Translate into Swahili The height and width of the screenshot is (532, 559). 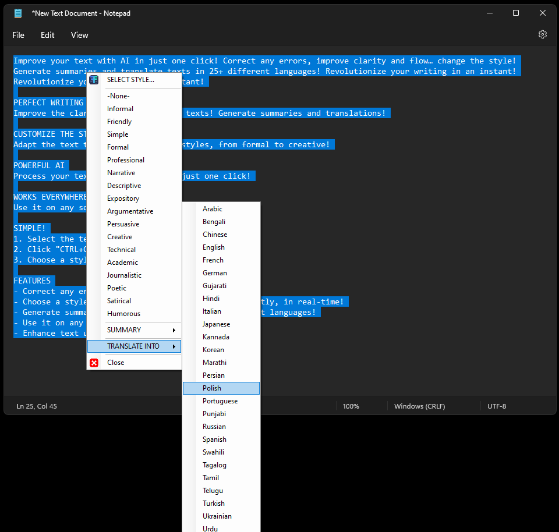pos(221,452)
